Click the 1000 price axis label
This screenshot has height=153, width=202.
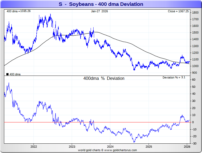tap(195, 66)
